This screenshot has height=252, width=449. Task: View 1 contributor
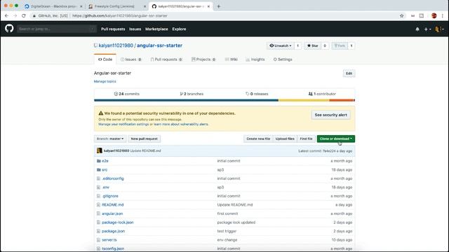[322, 94]
